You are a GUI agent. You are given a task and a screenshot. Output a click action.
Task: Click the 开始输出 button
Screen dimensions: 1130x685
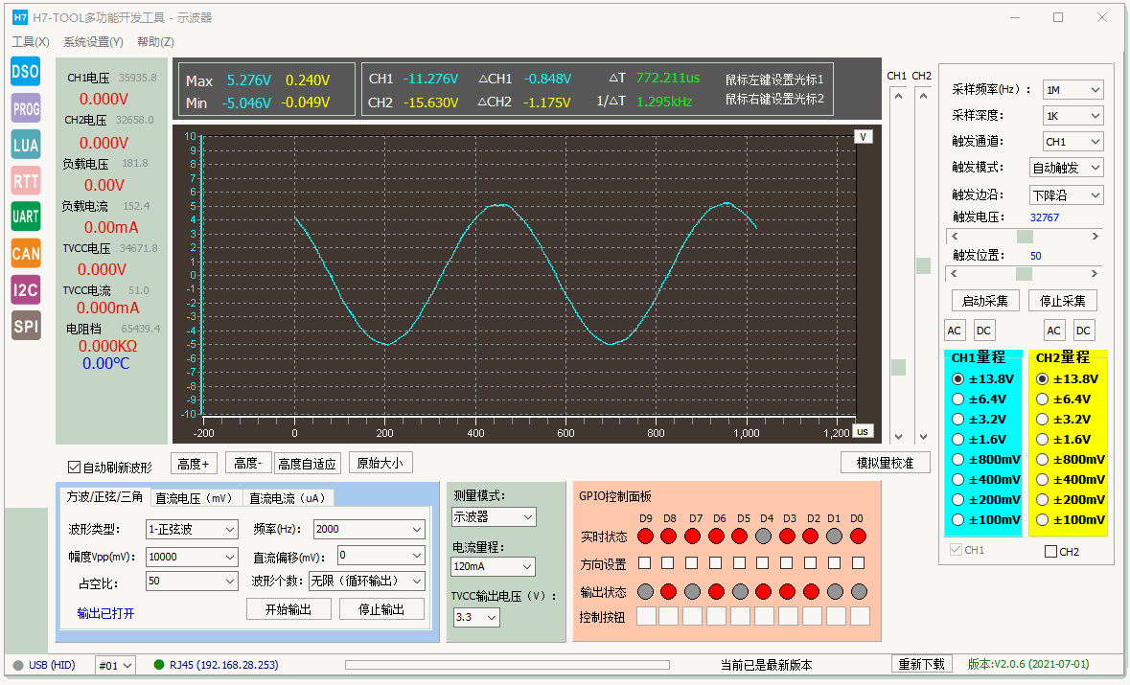pyautogui.click(x=288, y=609)
